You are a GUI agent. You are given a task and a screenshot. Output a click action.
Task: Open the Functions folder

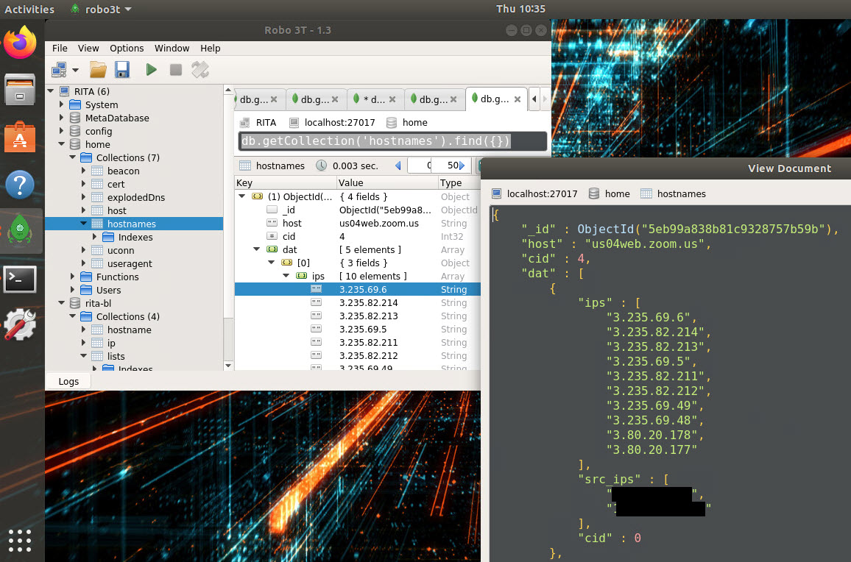tap(117, 277)
